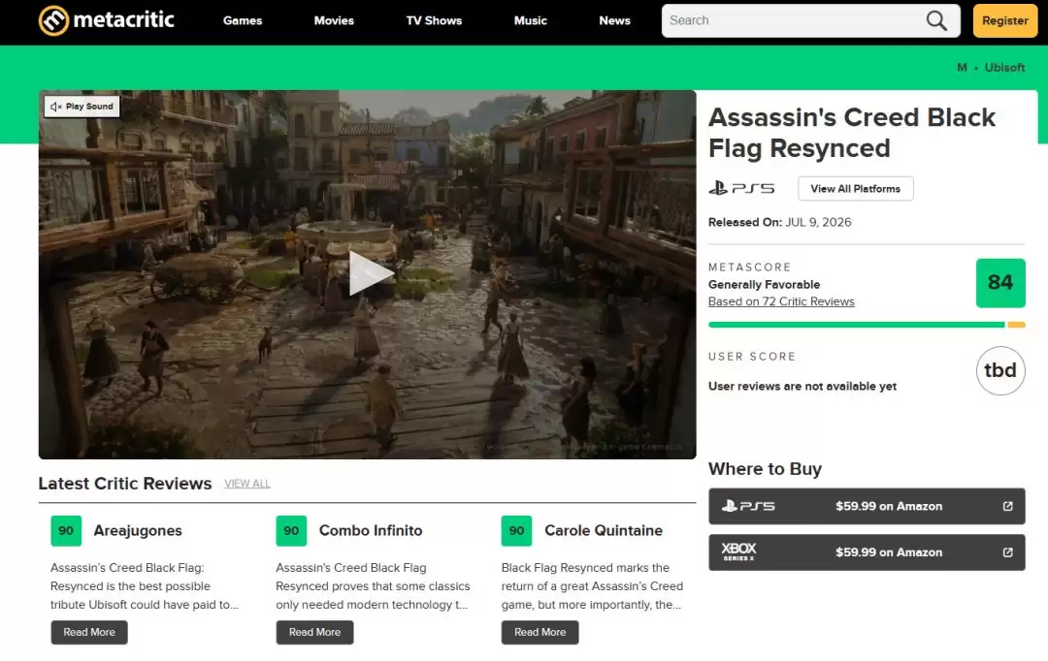This screenshot has width=1048, height=661.
Task: Expand View All Platforms
Action: tap(855, 188)
